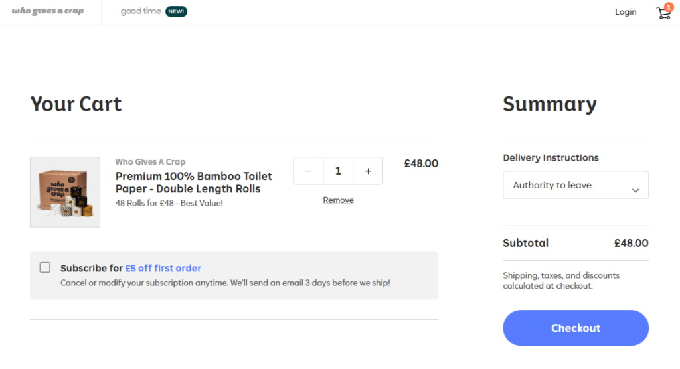Click the Who Gives A Crap brand label above product
This screenshot has width=680, height=369.
tap(150, 162)
